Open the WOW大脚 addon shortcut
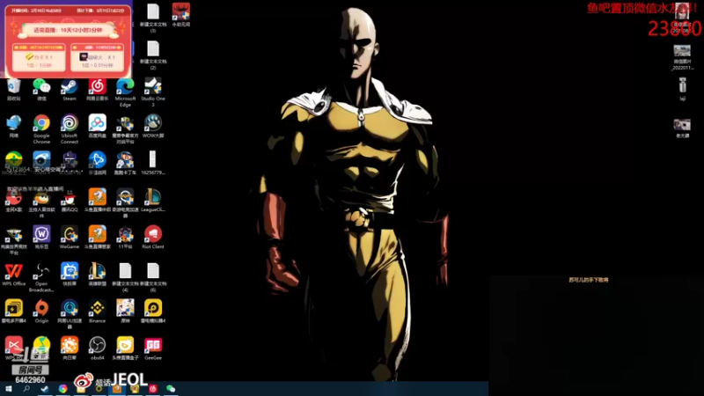This screenshot has height=396, width=704. [x=153, y=126]
